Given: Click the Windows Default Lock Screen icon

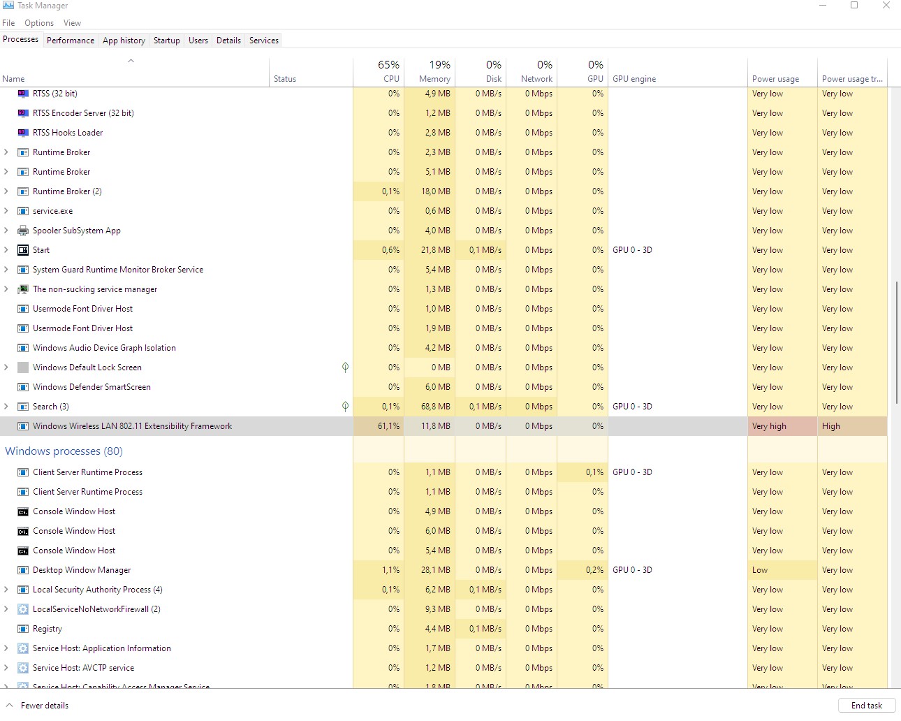Looking at the screenshot, I should [x=23, y=367].
